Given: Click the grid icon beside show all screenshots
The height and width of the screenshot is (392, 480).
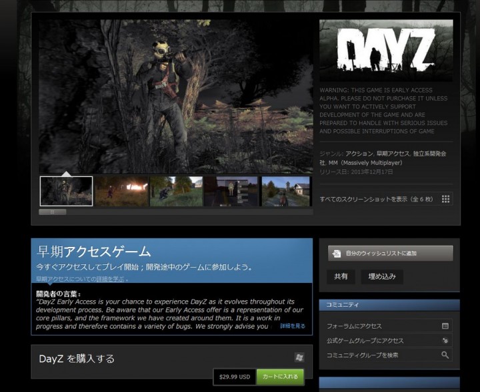Looking at the screenshot, I should point(445,199).
